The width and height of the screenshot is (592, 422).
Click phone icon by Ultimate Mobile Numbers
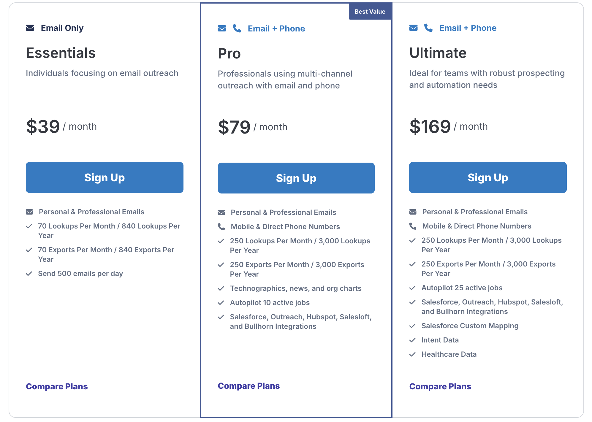[413, 226]
